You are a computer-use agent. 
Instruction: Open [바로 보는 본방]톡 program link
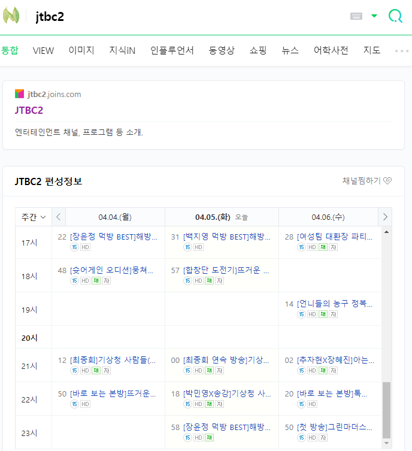coord(332,394)
